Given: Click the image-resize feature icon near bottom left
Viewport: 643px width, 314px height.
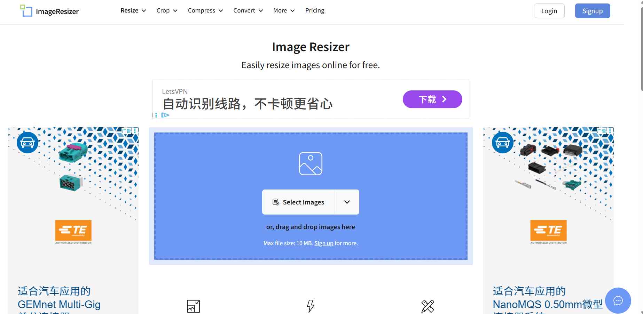Looking at the screenshot, I should click(193, 306).
